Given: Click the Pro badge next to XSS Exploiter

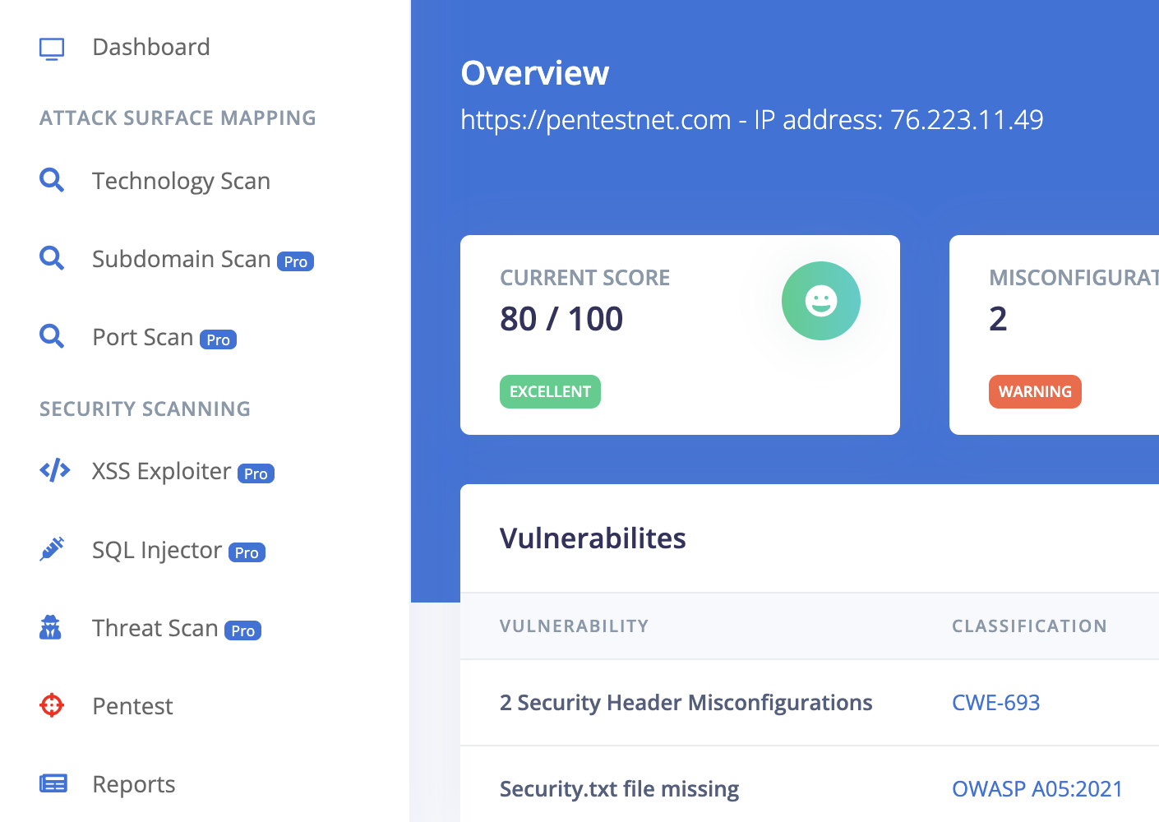Looking at the screenshot, I should pos(256,473).
